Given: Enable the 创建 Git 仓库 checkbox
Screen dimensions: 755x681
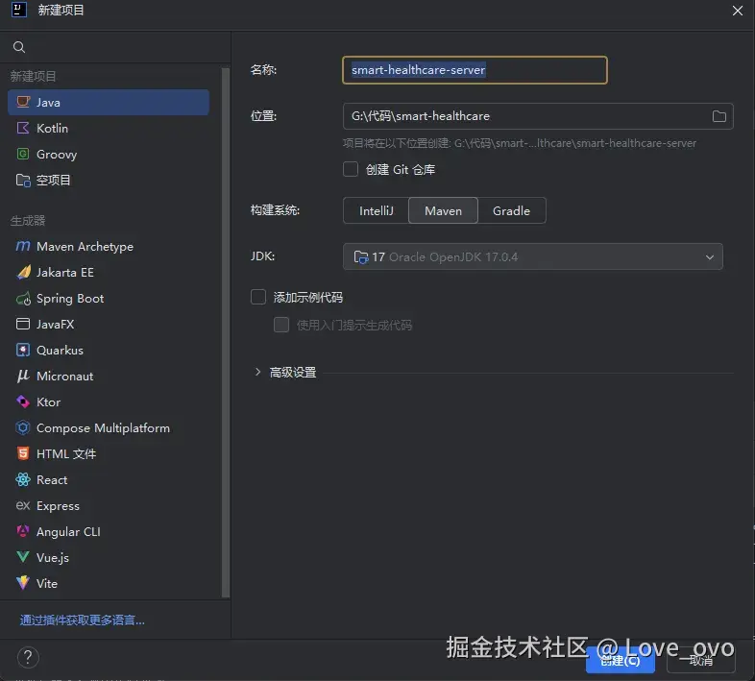Looking at the screenshot, I should (x=351, y=169).
